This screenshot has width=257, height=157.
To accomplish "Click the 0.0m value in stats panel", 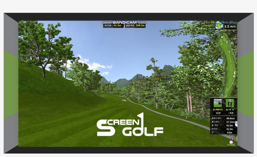I will coord(229,133).
